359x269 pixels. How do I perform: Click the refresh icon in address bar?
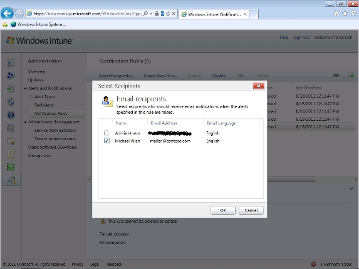click(168, 14)
